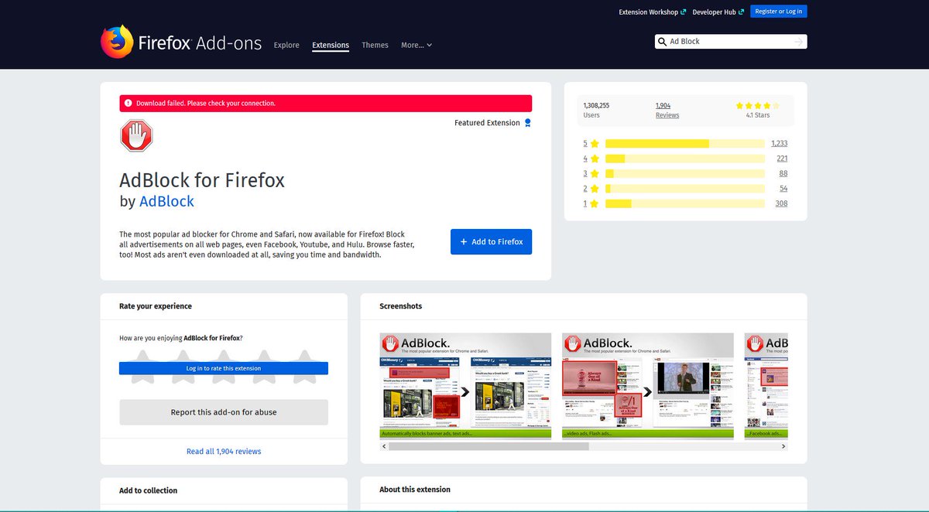The height and width of the screenshot is (512, 929).
Task: Click the 4-star rating bar
Action: click(x=685, y=159)
